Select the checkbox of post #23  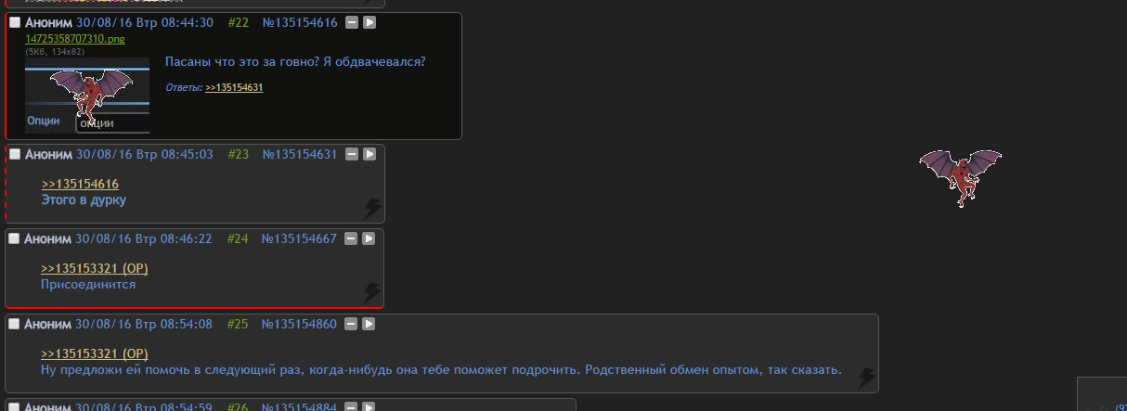coord(15,154)
